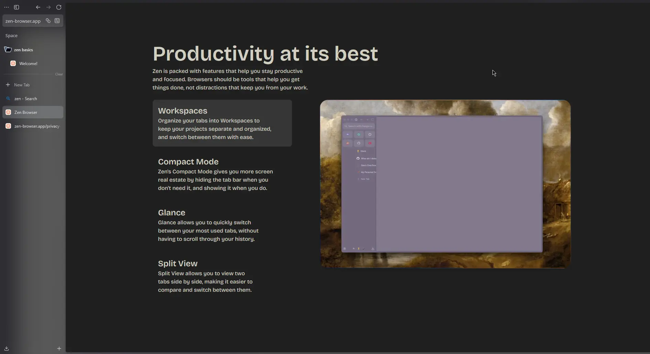Switch to the zen-browser.app/privacy tab
This screenshot has height=354, width=650.
tap(33, 126)
